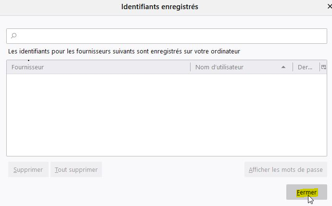Sort the list by the Fournisseur column
The width and height of the screenshot is (332, 206).
(x=99, y=67)
